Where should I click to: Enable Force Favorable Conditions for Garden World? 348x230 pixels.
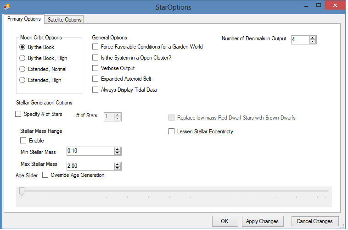(x=95, y=47)
